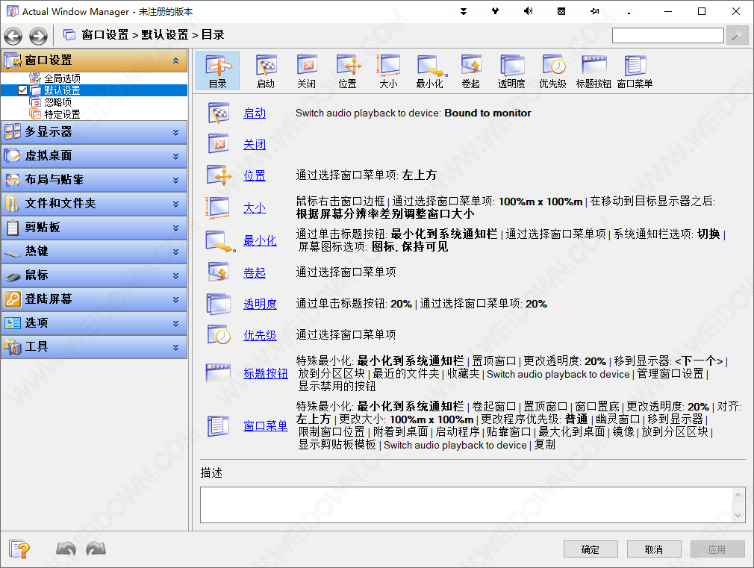Click the 标题按钮 link in list
The width and height of the screenshot is (754, 568).
[266, 374]
